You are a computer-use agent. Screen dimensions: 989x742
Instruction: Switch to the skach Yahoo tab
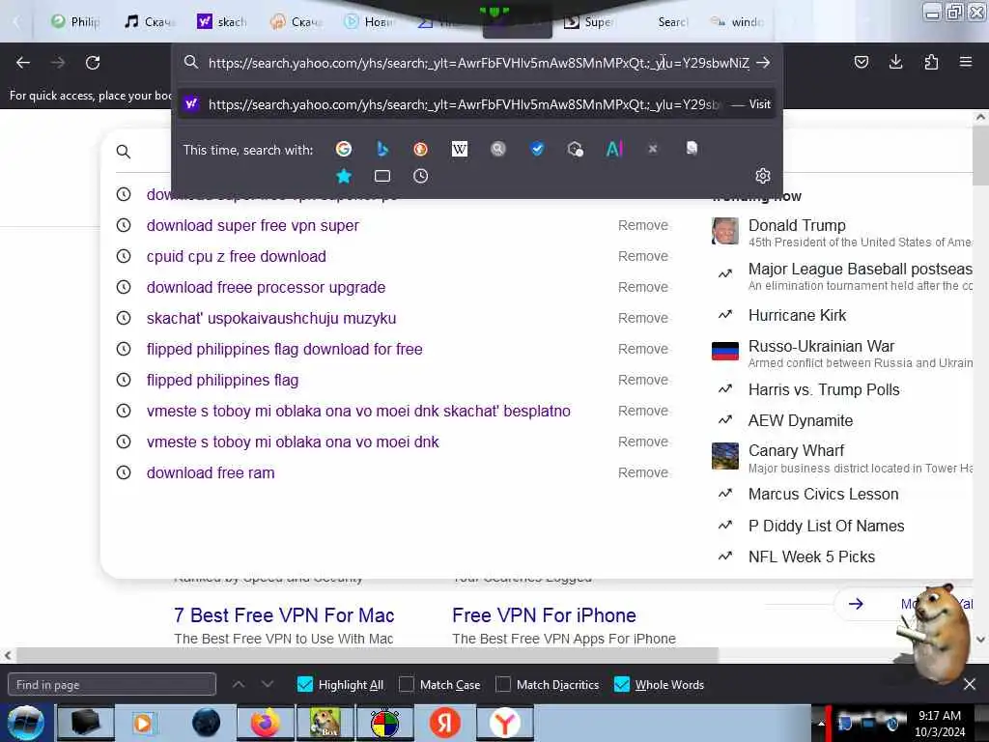pyautogui.click(x=222, y=21)
